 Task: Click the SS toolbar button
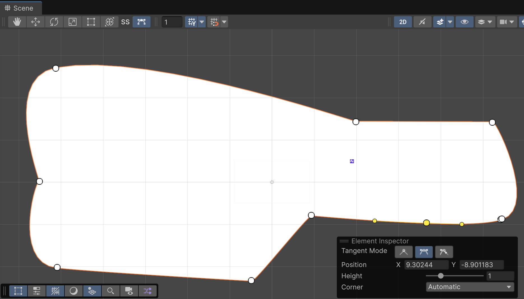(125, 22)
